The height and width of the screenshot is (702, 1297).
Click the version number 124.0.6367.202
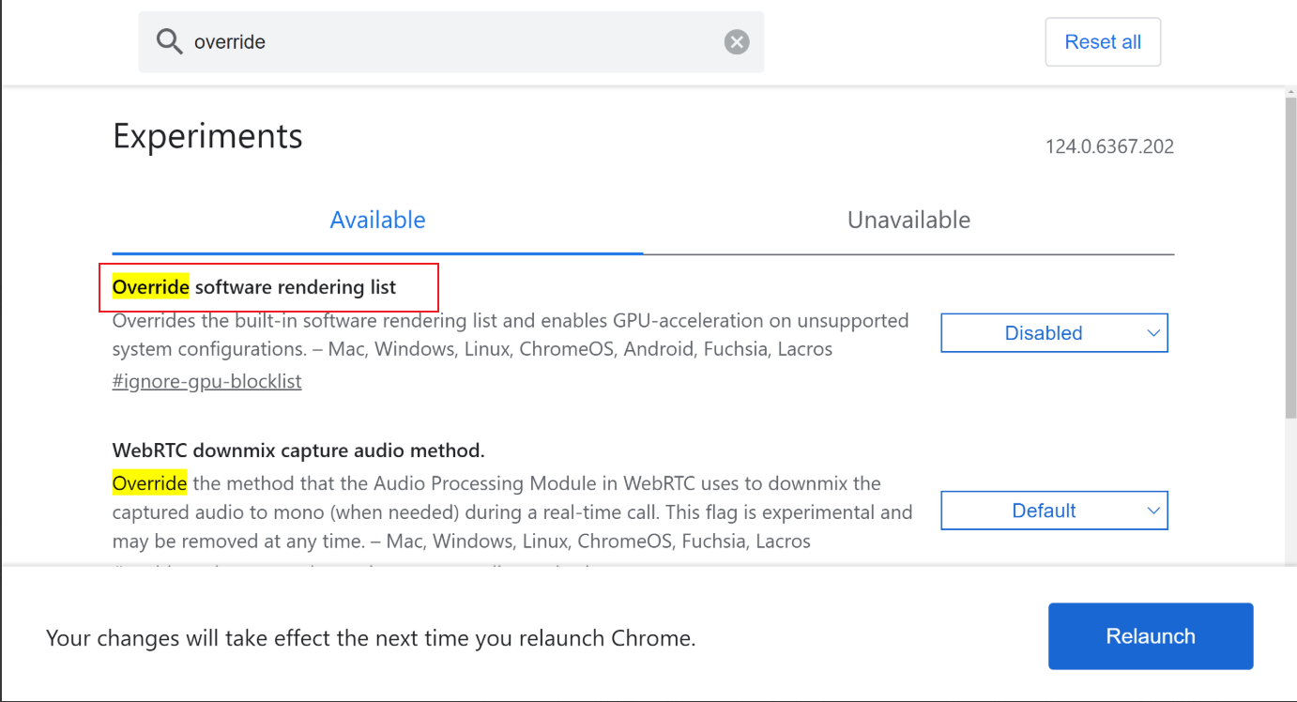tap(1109, 146)
